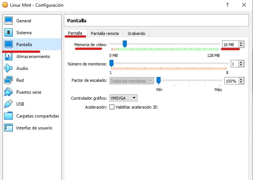This screenshot has width=253, height=180.
Task: Click the Sistema chip icon
Action: tap(9, 32)
